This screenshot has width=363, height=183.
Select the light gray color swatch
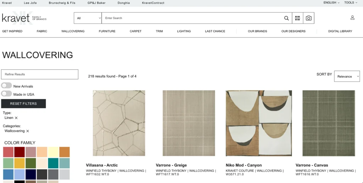coord(65,175)
